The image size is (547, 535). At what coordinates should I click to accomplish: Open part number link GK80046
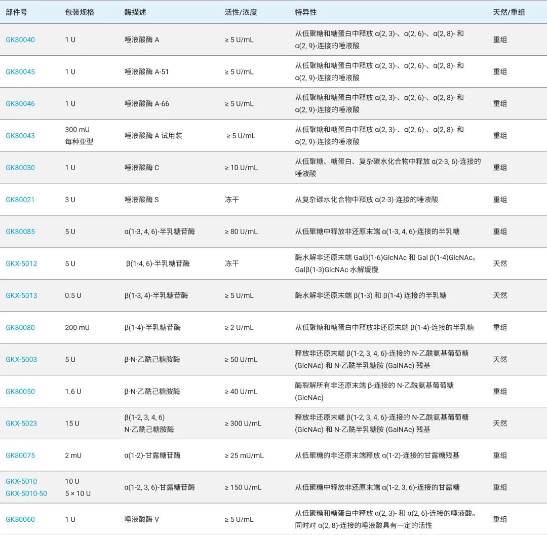tap(20, 104)
